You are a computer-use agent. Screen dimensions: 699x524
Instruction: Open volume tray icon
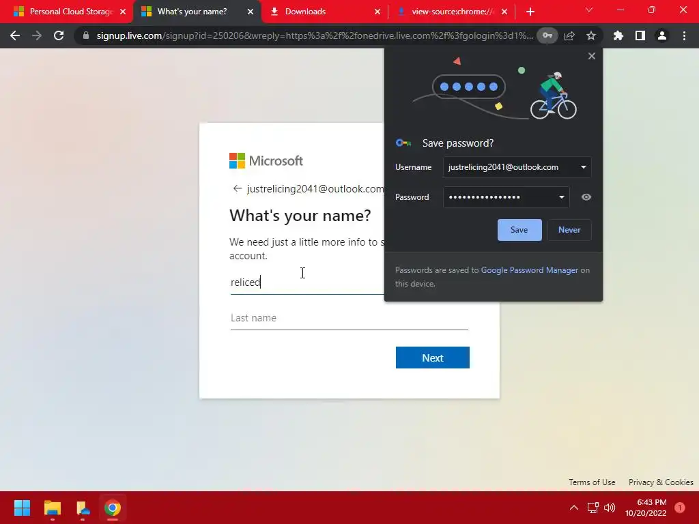pyautogui.click(x=610, y=508)
